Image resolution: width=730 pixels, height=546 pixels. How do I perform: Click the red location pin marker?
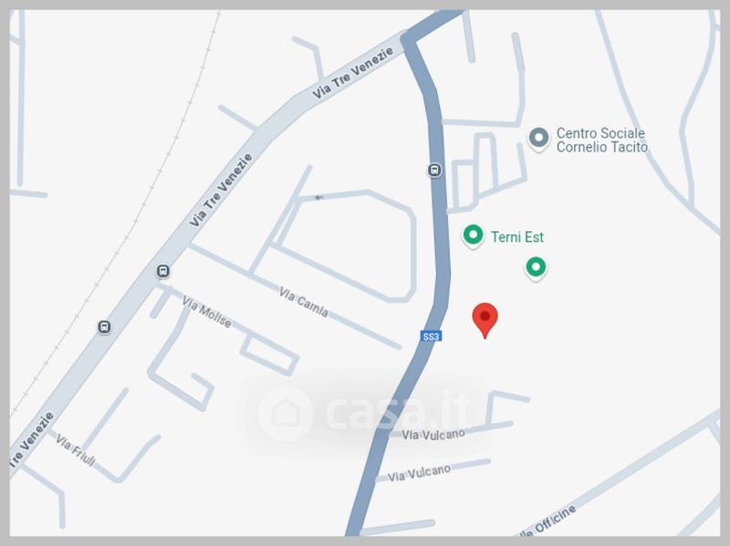pyautogui.click(x=485, y=320)
